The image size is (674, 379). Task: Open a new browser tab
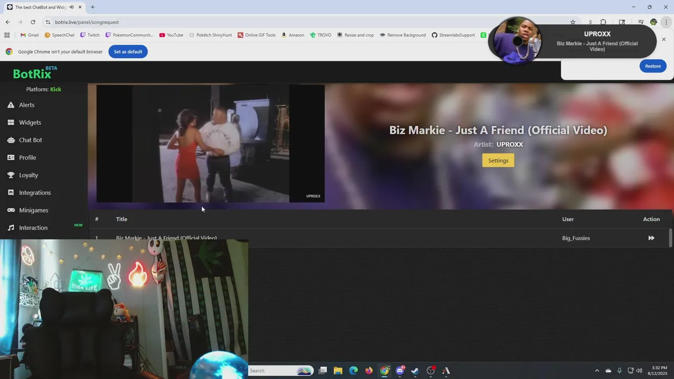pos(93,7)
